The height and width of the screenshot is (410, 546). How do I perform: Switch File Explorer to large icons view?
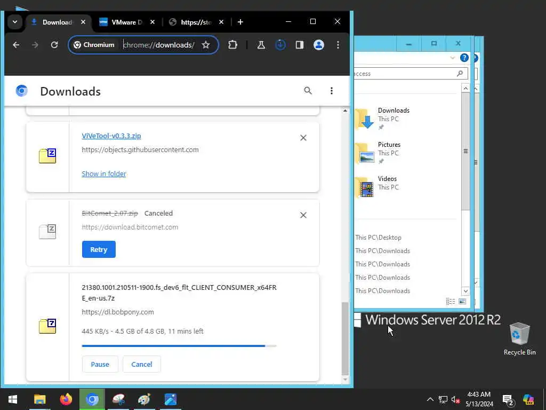[x=462, y=302]
